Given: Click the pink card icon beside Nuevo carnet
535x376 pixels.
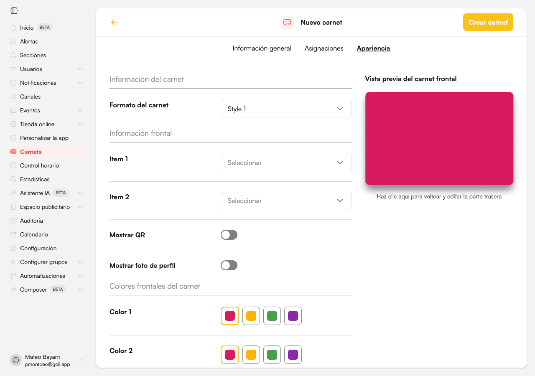Looking at the screenshot, I should click(x=287, y=22).
